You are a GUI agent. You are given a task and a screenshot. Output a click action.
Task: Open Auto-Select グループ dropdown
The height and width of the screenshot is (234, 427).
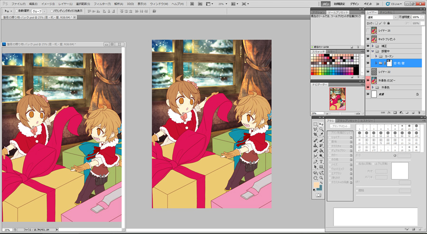coord(39,11)
